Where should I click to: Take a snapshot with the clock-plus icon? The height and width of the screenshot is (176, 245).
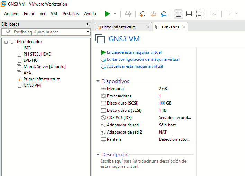pyautogui.click(x=143, y=14)
